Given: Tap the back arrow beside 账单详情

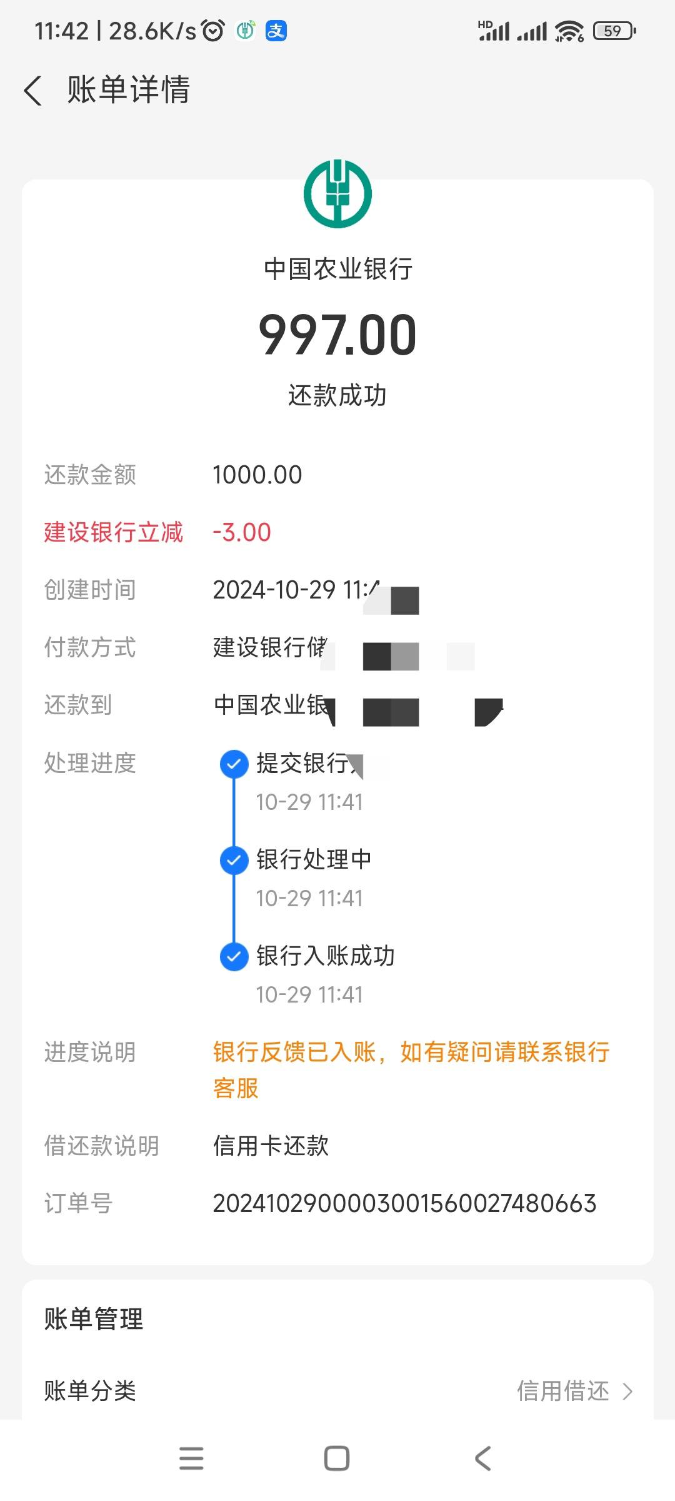Looking at the screenshot, I should (x=32, y=90).
